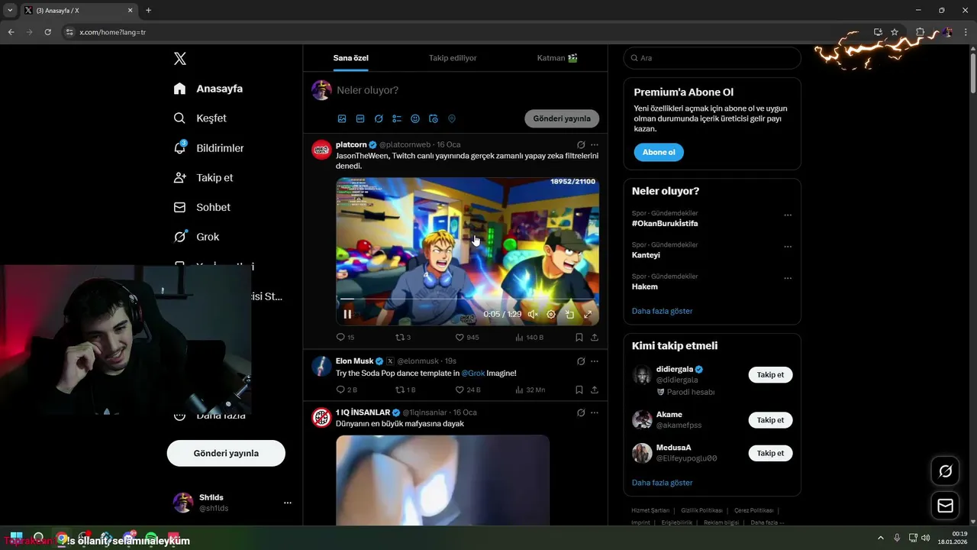Follow Akame with Takip et
Screen dimensions: 977x550
tap(770, 420)
